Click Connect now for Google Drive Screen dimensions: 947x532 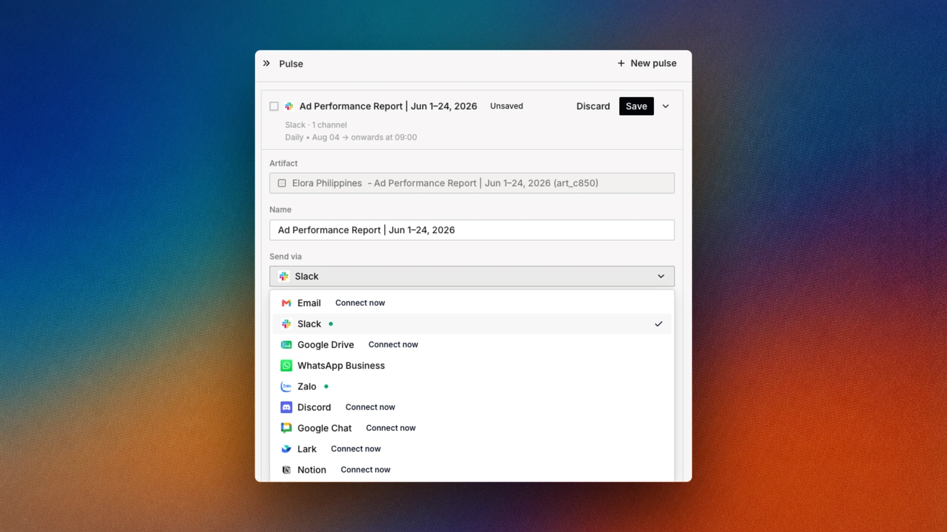[393, 345]
